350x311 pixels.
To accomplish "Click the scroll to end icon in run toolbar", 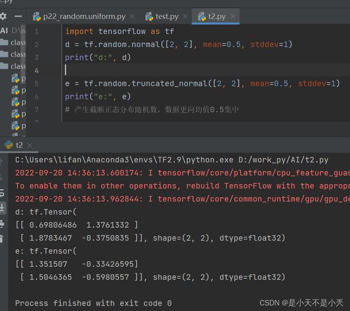I will point(2,208).
